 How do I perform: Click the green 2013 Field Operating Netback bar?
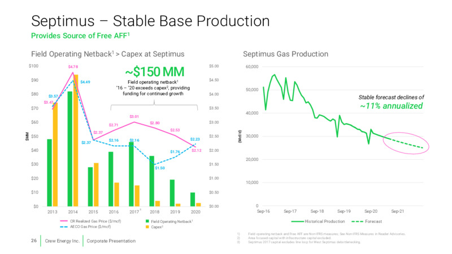click(x=49, y=173)
